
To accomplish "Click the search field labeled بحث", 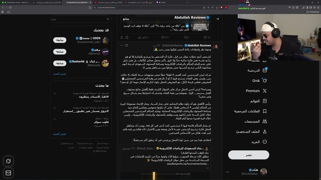I will tap(81, 19).
